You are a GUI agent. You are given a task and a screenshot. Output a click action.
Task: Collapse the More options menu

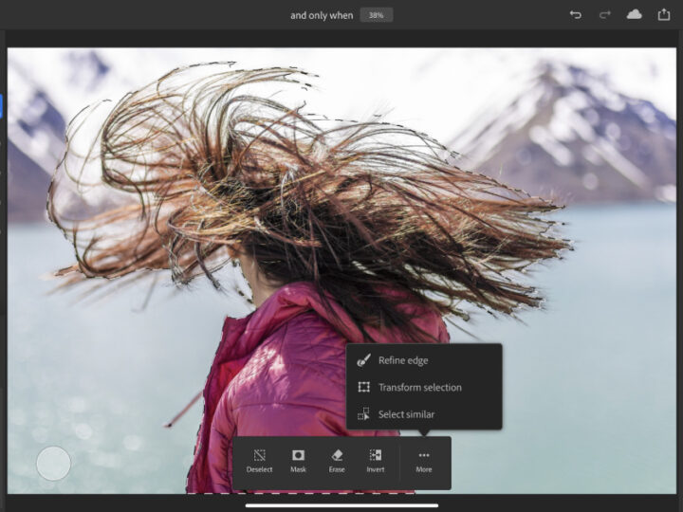423,462
